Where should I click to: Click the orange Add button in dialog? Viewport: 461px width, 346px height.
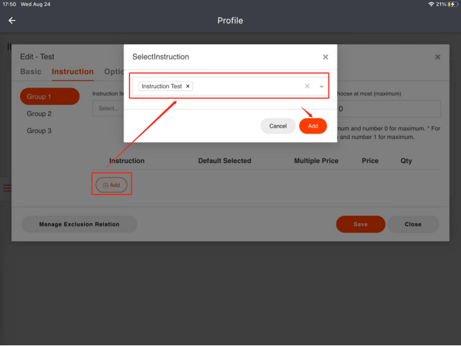coord(313,126)
